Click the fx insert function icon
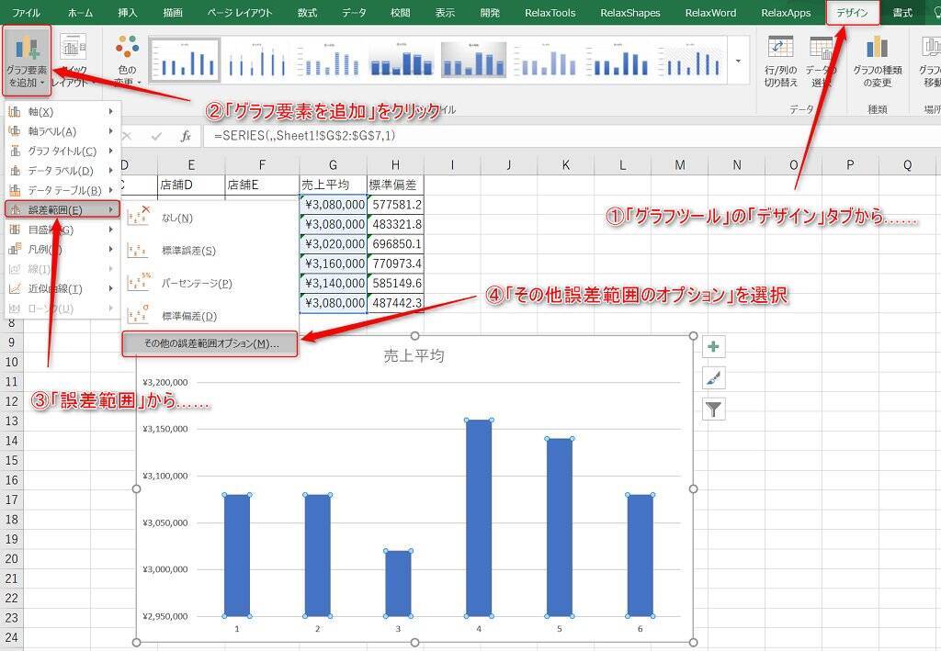This screenshot has width=941, height=651. click(x=186, y=136)
